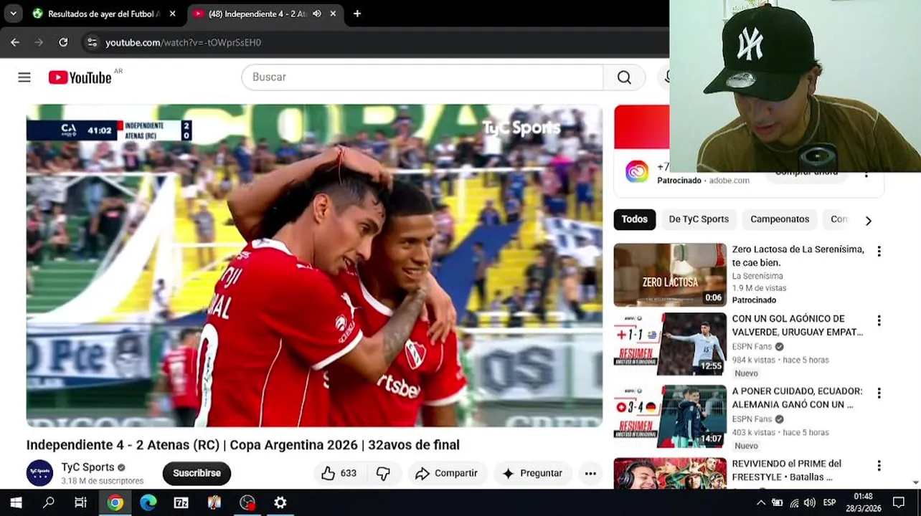
Task: Open Task View on the taskbar
Action: click(81, 502)
